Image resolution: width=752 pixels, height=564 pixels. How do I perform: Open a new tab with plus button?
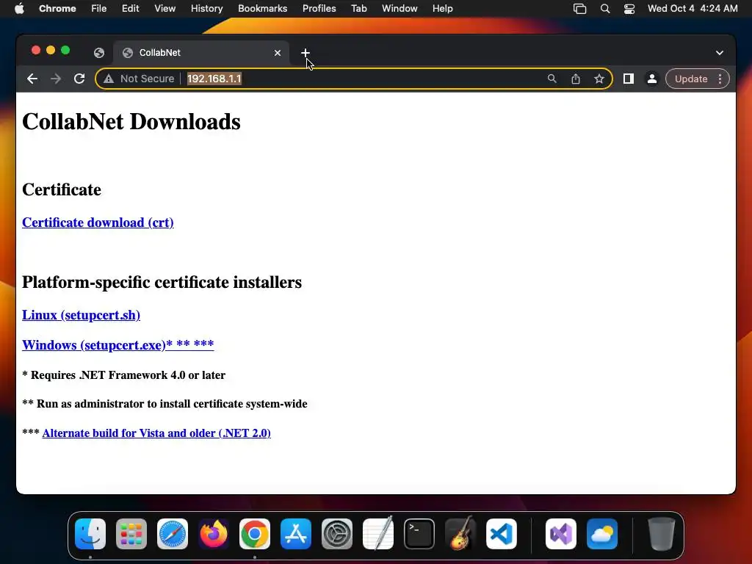click(305, 53)
